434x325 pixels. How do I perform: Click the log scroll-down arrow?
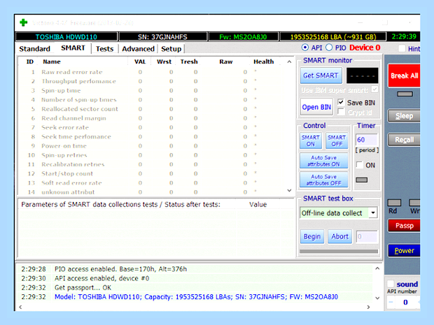tap(377, 298)
